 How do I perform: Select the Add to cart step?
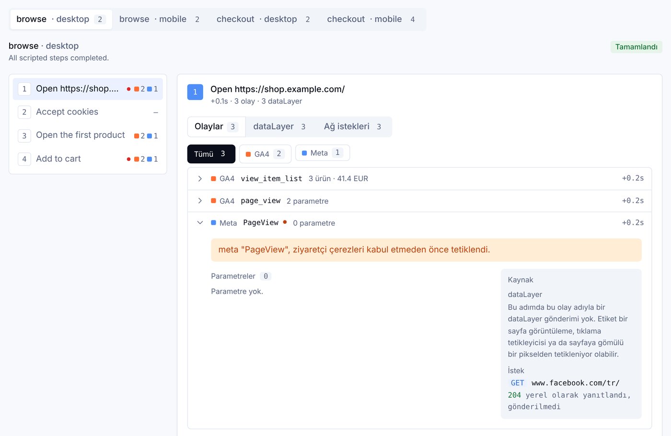click(88, 159)
